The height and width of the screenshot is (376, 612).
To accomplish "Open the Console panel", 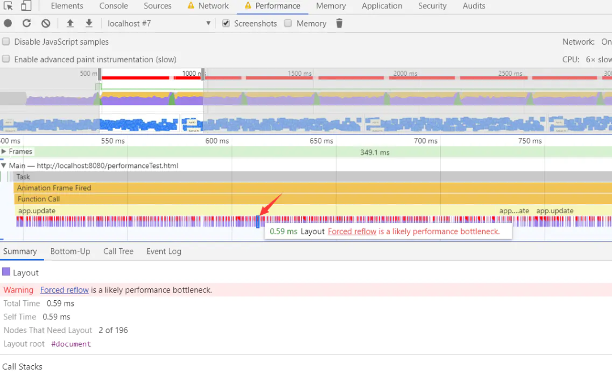I will coord(113,6).
